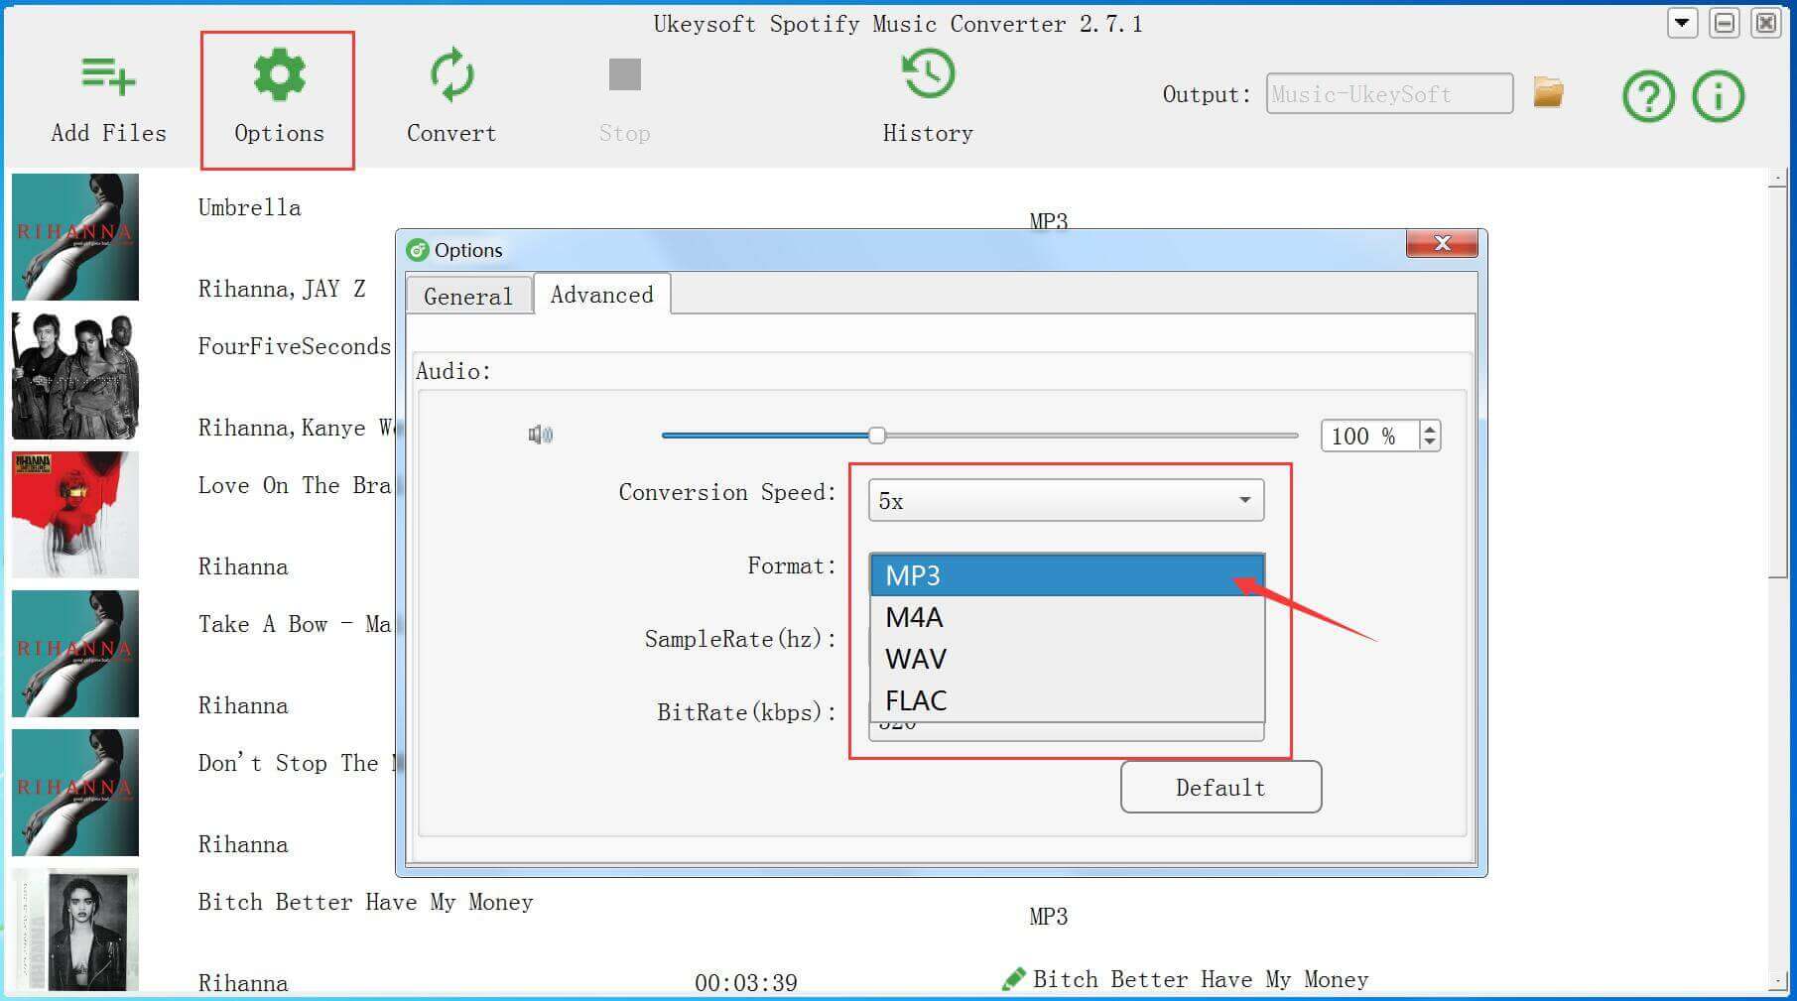Open the help question mark icon
The width and height of the screenshot is (1797, 1001).
pyautogui.click(x=1648, y=96)
